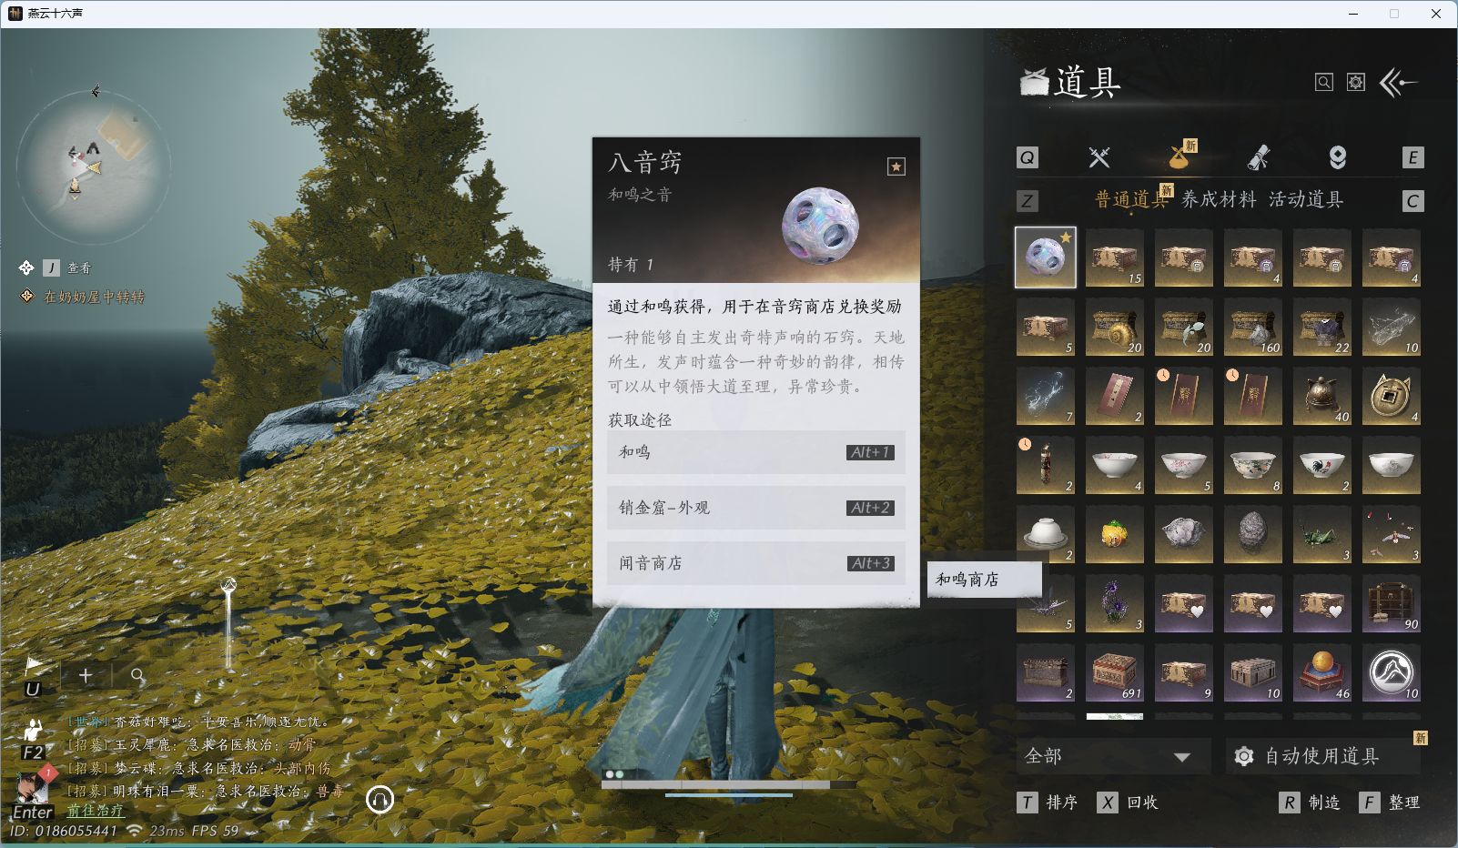Screen dimensions: 1458x848
Task: Open the 全部 filter dropdown
Action: [x=1111, y=756]
